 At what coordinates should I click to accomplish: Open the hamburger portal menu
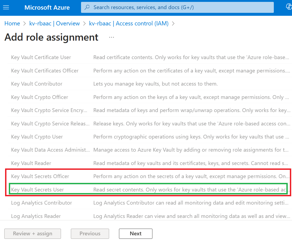6,7
